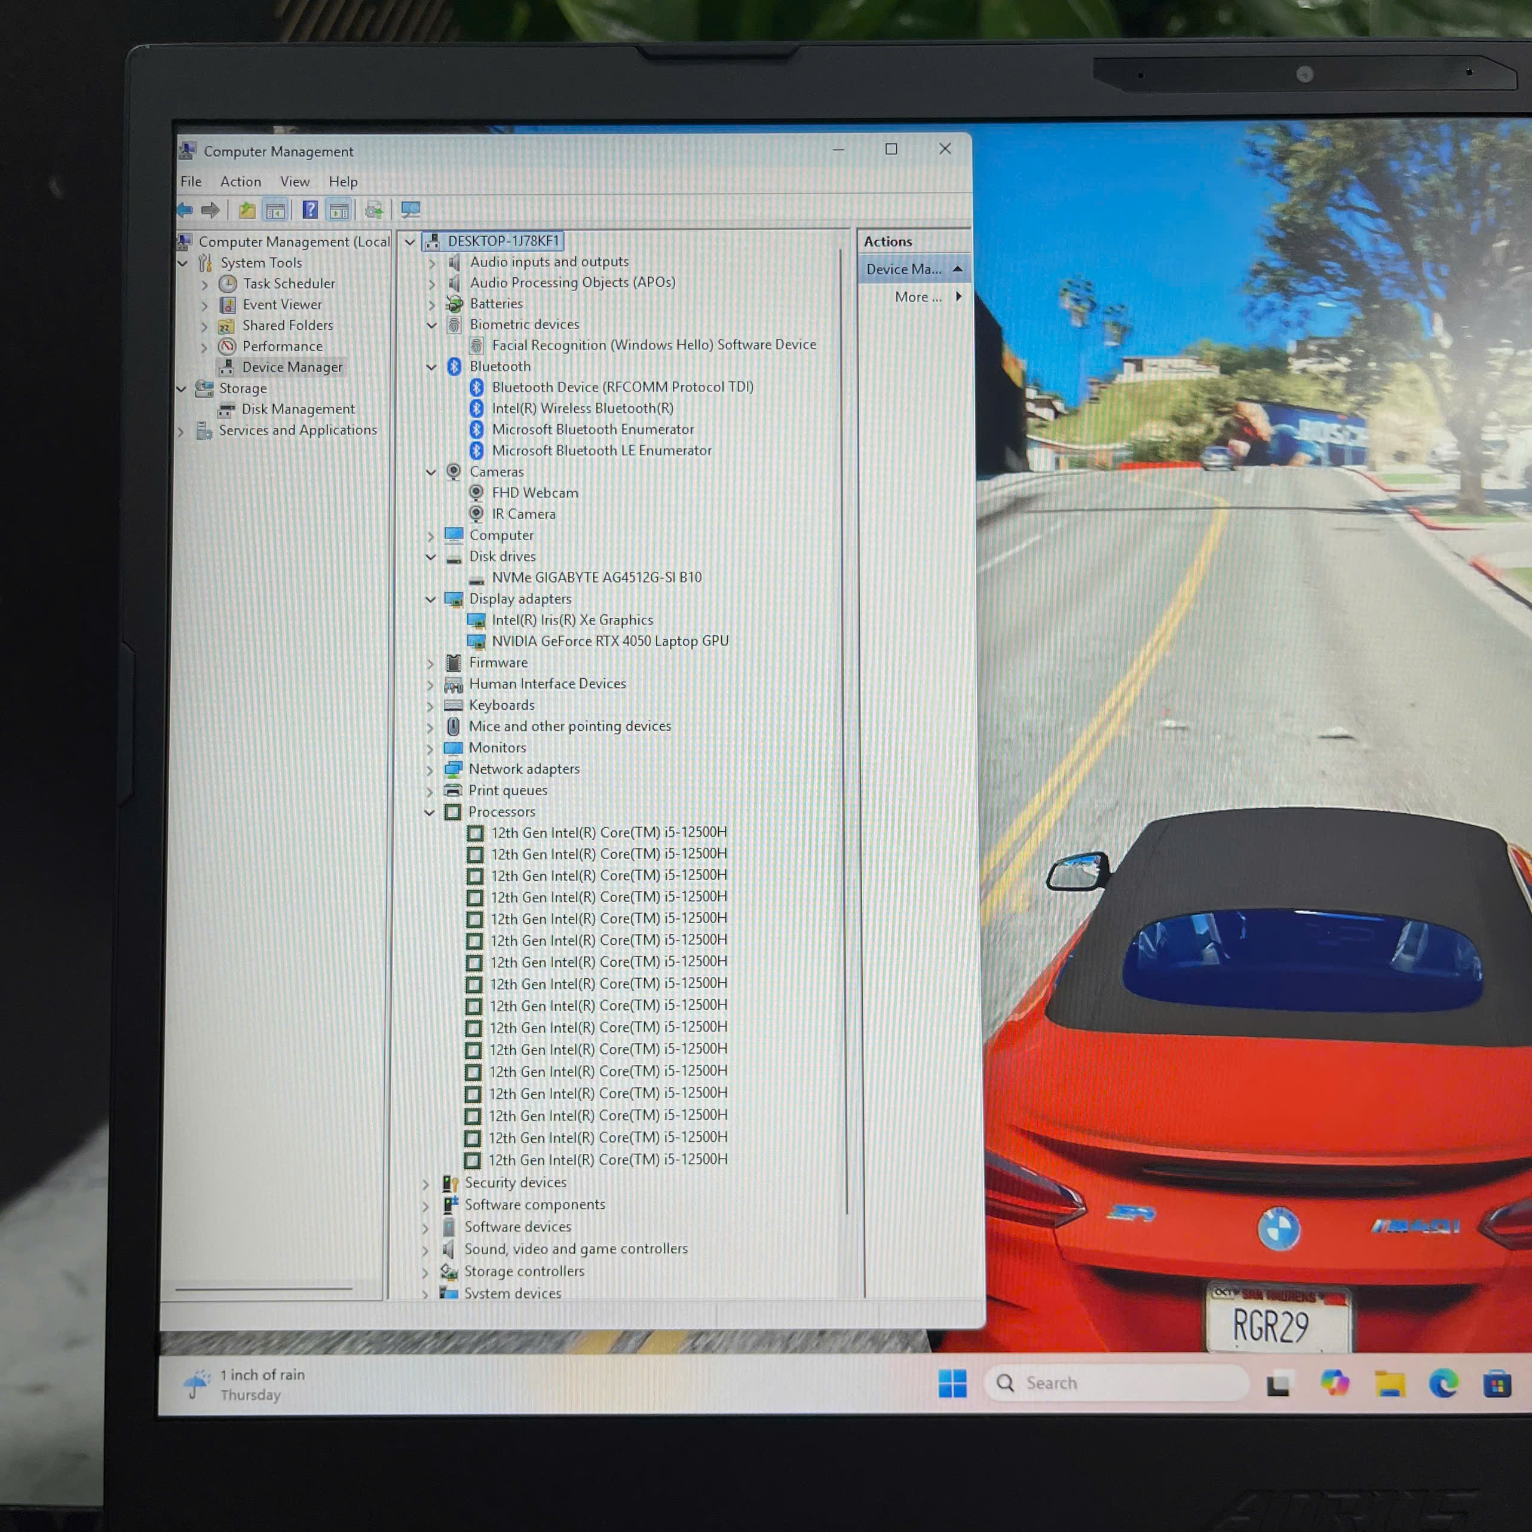Click the Keyboards category icon
Image resolution: width=1532 pixels, height=1532 pixels.
click(454, 705)
